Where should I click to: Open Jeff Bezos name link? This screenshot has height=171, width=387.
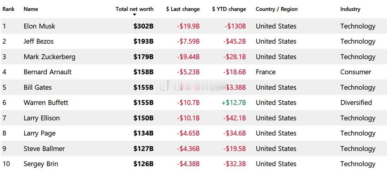(39, 41)
